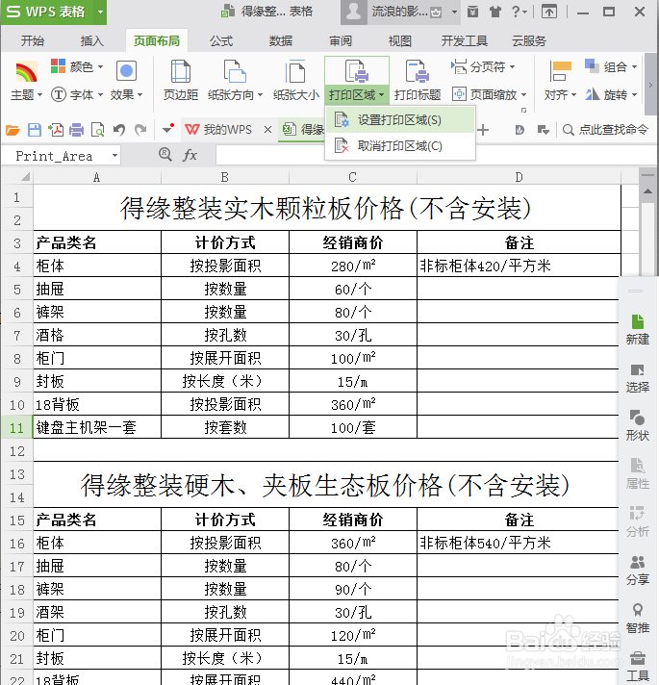Switch to the 公式 ribbon tab
This screenshot has height=685, width=659.
[x=221, y=41]
